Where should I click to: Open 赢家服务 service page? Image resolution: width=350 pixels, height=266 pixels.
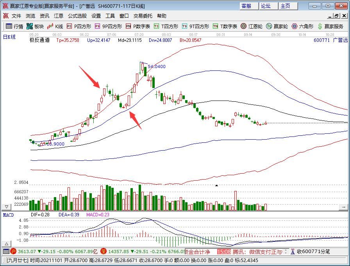[330, 26]
